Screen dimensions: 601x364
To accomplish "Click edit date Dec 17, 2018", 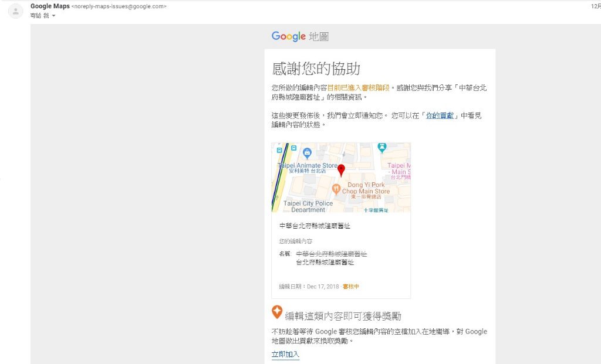I will coord(323,286).
